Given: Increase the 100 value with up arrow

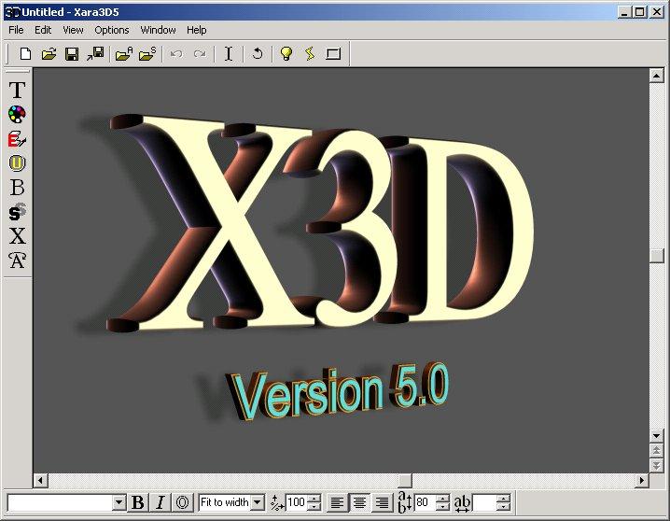Looking at the screenshot, I should pyautogui.click(x=314, y=499).
